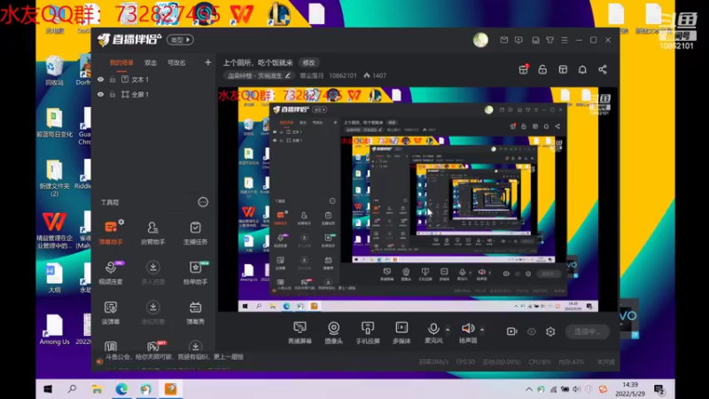Open the gift box icon with red badge
Image resolution: width=709 pixels, height=399 pixels.
[x=524, y=69]
